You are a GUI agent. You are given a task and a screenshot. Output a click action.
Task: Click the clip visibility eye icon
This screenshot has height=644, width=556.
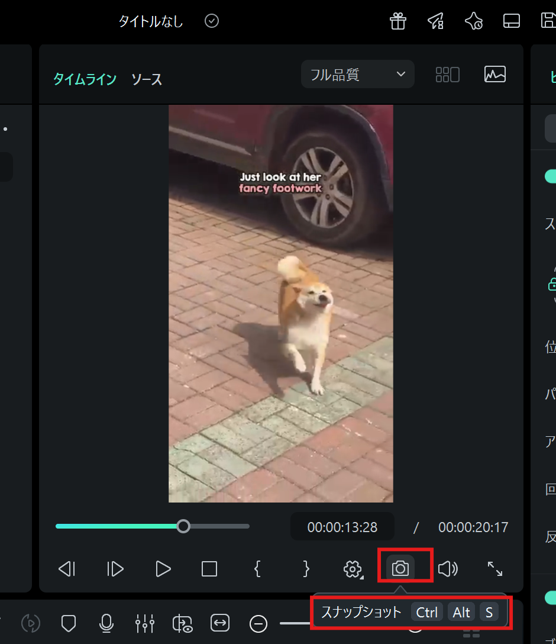pyautogui.click(x=182, y=623)
